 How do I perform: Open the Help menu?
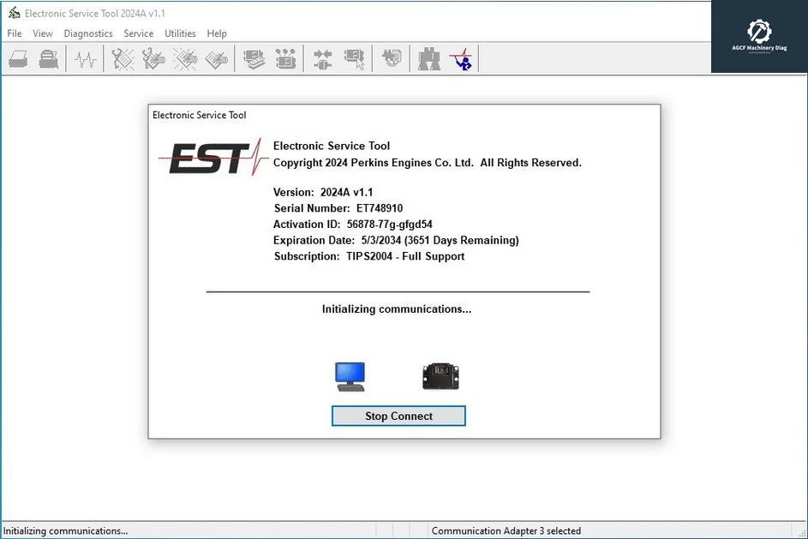pos(217,33)
